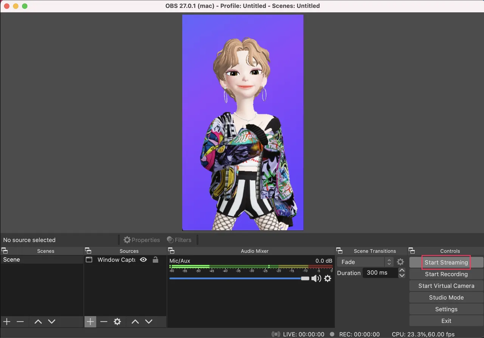The image size is (484, 338).
Task: Open source properties via gear icon in Sources
Action: (117, 321)
